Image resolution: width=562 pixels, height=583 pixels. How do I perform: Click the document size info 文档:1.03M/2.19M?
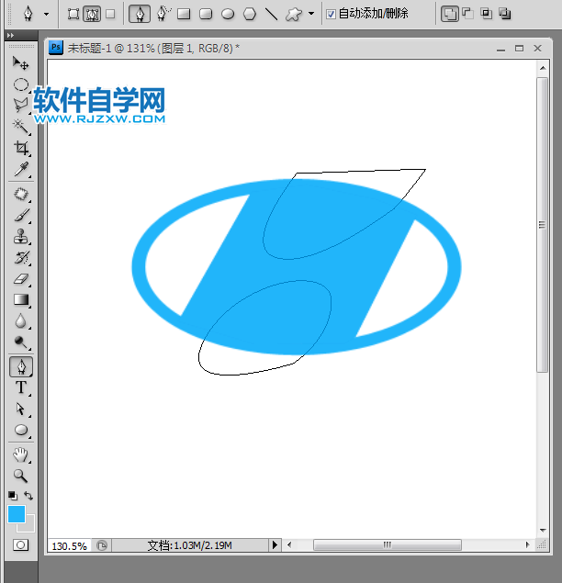pos(190,545)
